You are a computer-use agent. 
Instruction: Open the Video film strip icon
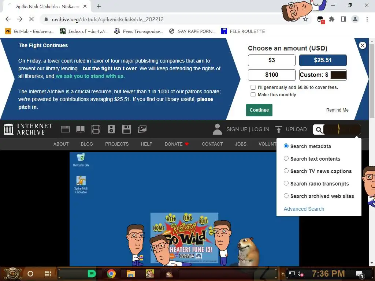pos(96,129)
